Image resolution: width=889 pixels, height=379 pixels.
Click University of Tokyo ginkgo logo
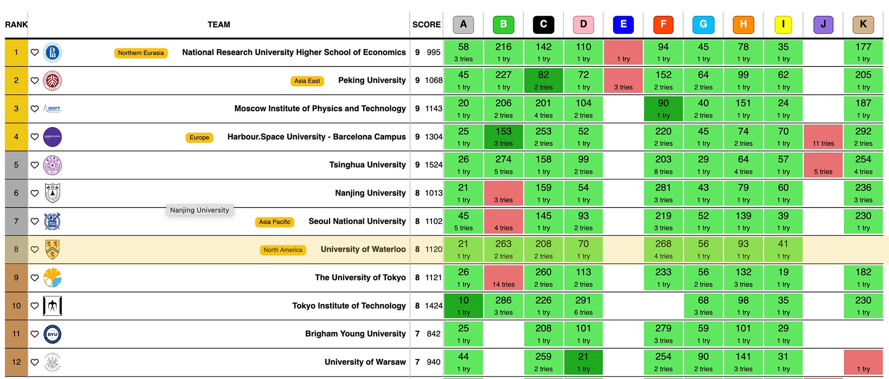click(x=52, y=277)
